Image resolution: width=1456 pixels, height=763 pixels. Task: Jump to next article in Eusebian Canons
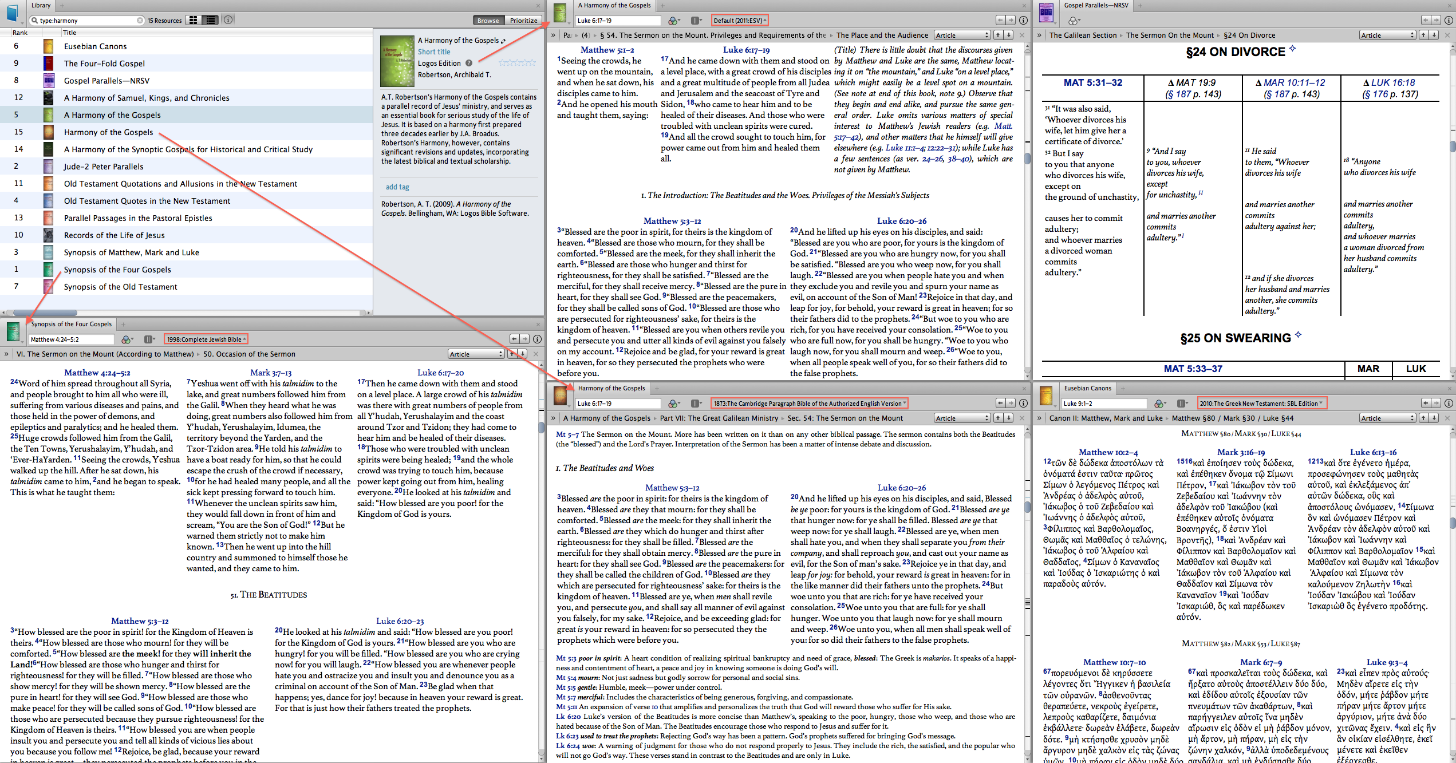coord(1434,418)
